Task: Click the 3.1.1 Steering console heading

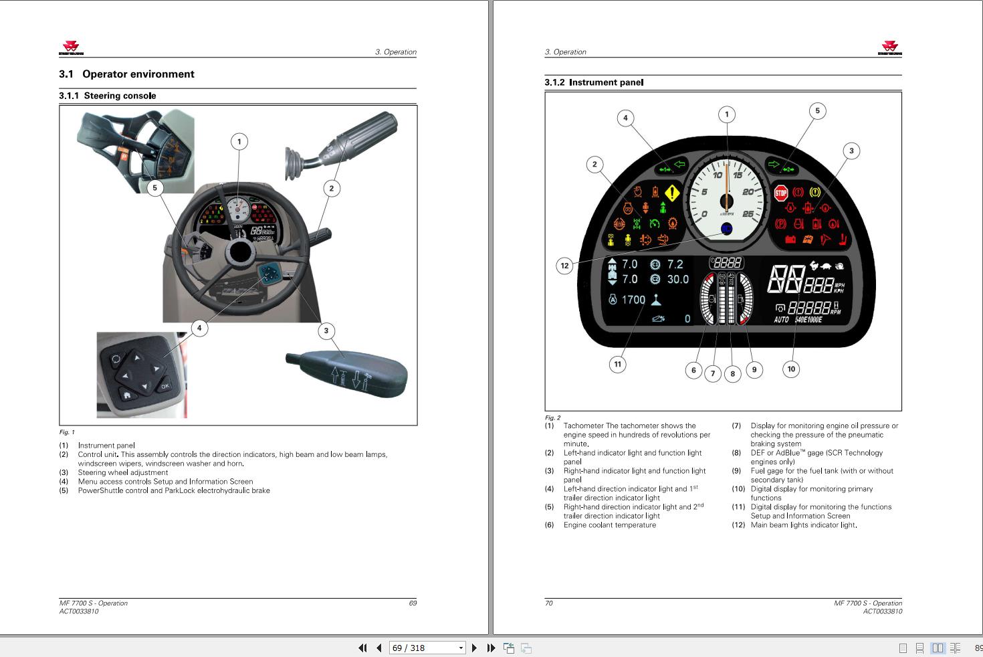Action: 107,96
